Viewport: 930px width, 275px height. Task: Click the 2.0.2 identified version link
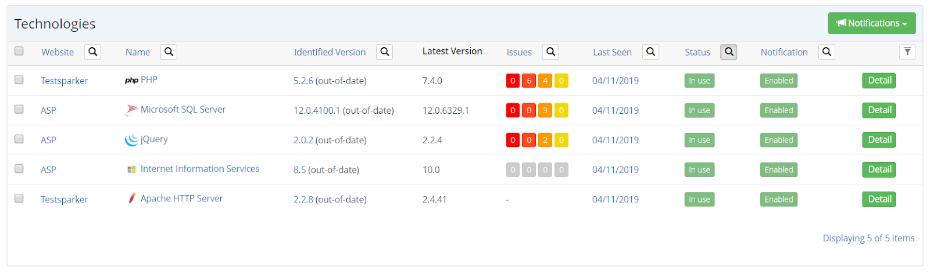[x=303, y=140]
